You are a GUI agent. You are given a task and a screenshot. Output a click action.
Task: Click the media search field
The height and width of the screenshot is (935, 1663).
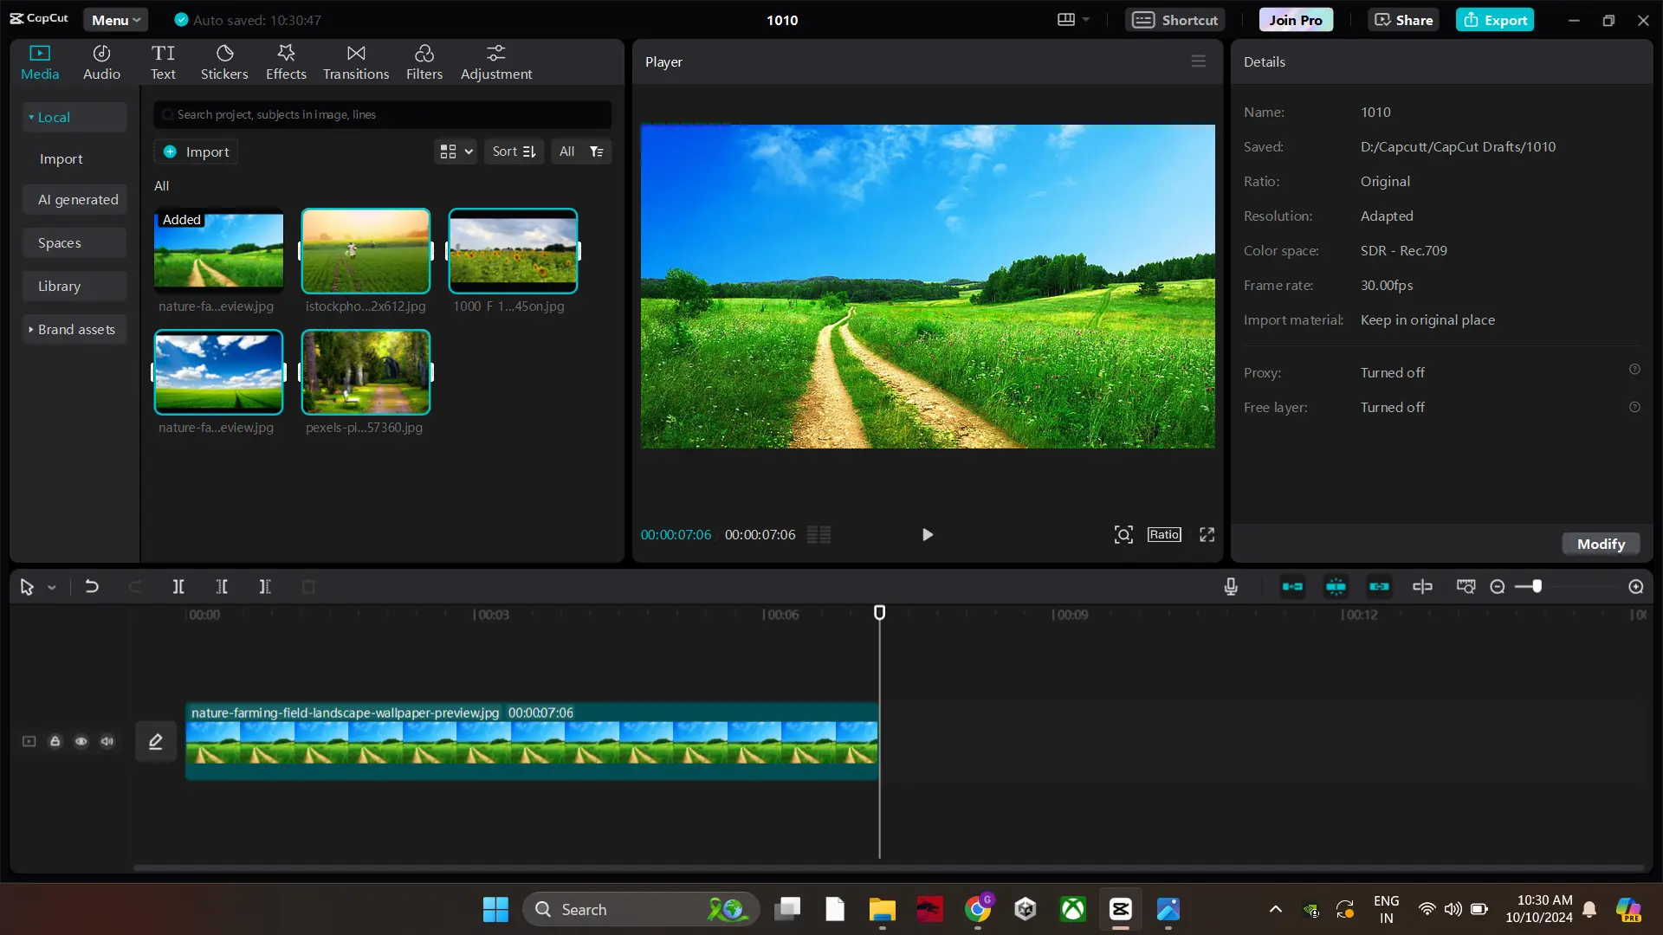[x=383, y=114]
